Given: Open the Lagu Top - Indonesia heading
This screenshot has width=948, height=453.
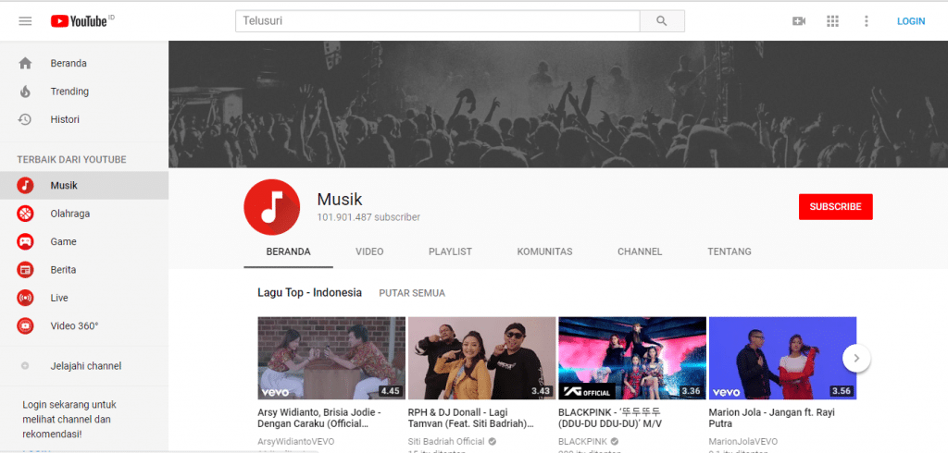Looking at the screenshot, I should [309, 292].
